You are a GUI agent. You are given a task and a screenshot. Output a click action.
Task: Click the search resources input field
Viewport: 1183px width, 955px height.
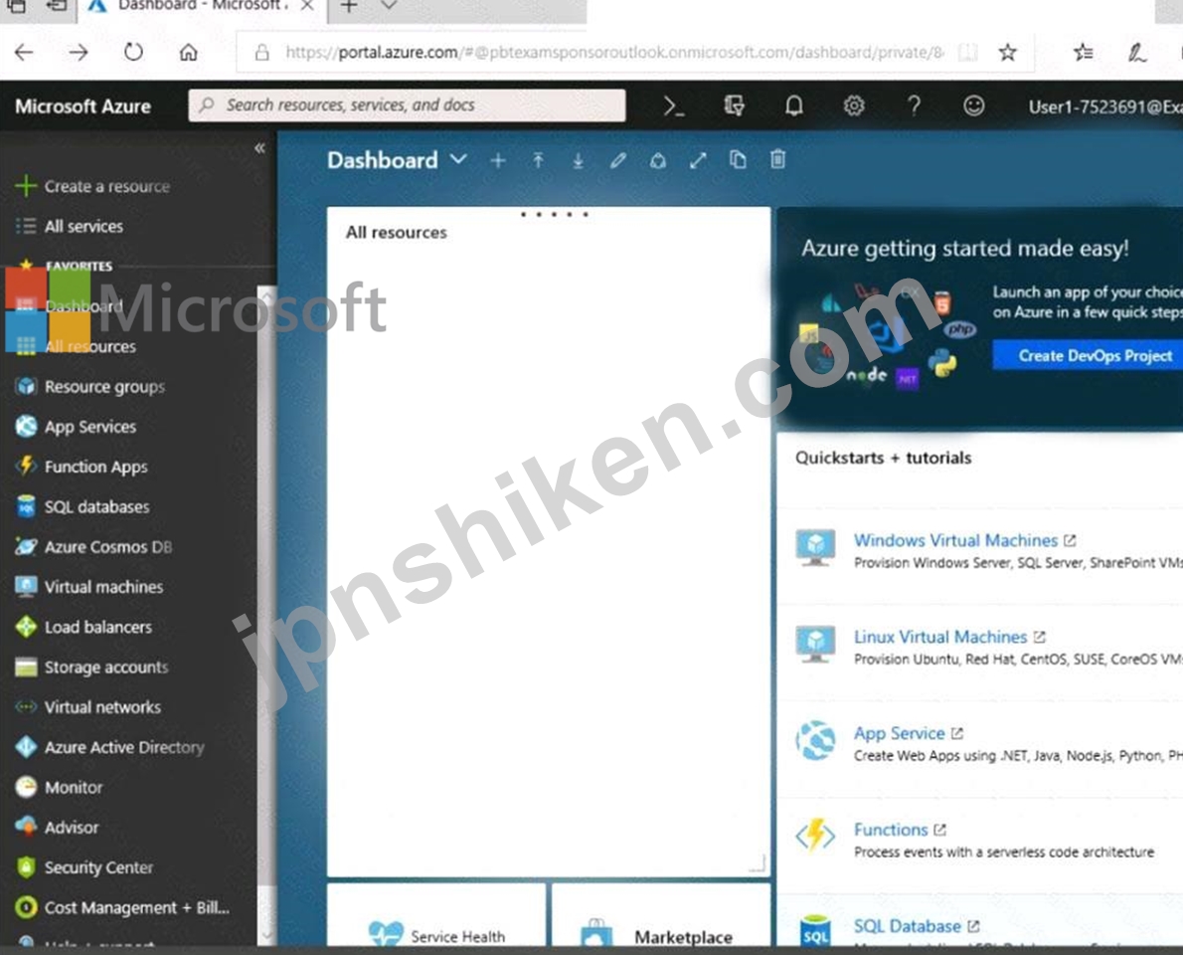coord(407,104)
